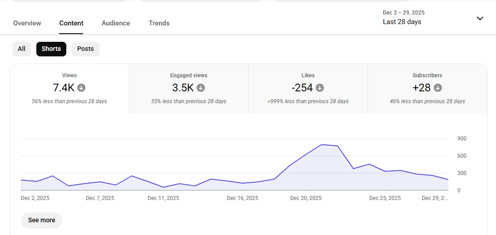Click the decrease arrow icon next to 3.5K
The width and height of the screenshot is (496, 235).
(x=201, y=88)
